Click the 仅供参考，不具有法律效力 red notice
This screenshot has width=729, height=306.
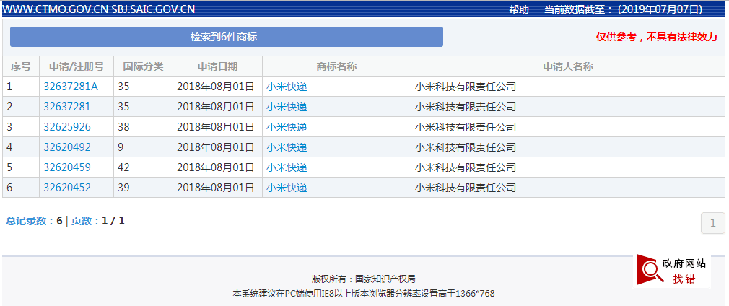657,38
